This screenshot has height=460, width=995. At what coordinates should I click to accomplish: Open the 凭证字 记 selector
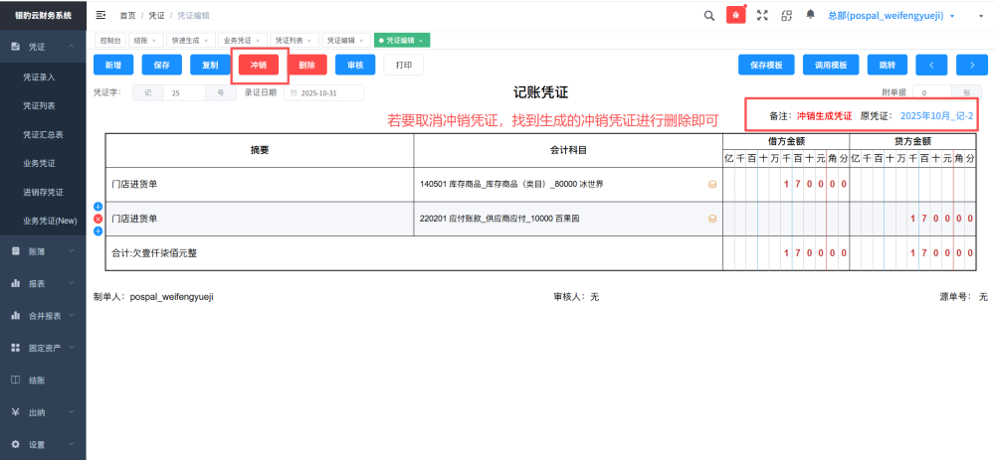click(148, 93)
